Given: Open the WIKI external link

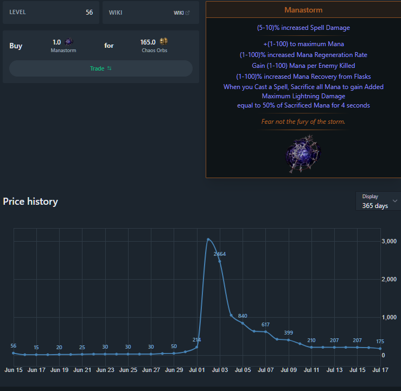Looking at the screenshot, I should click(x=181, y=13).
